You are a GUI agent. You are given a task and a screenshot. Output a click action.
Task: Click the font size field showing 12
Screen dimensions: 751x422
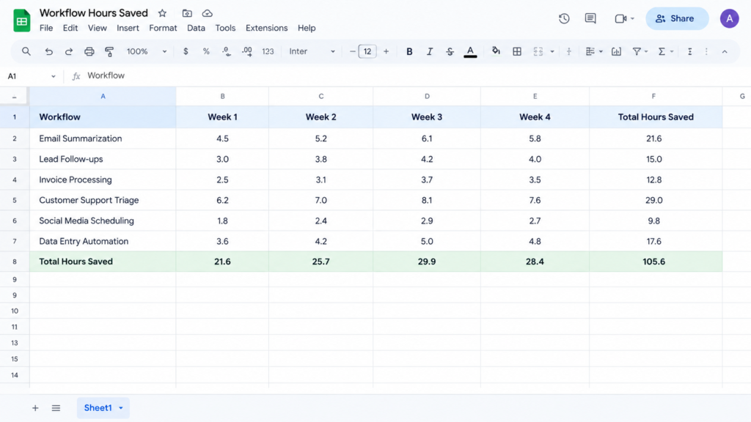click(367, 51)
